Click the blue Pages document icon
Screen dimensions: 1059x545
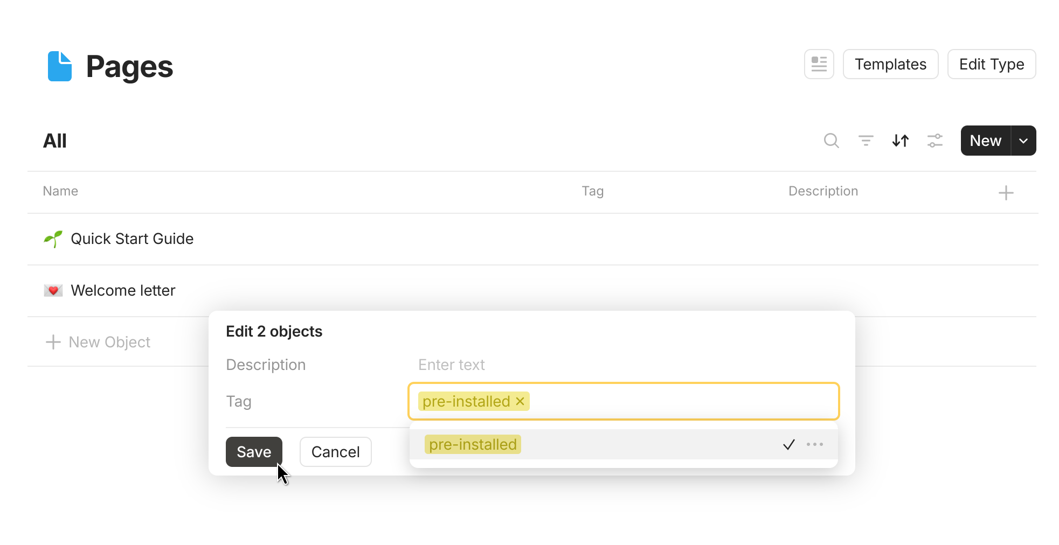[x=59, y=66]
